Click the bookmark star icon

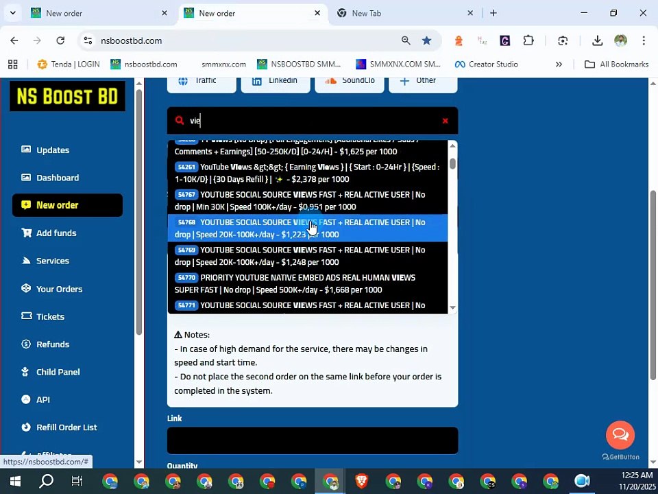coord(427,40)
